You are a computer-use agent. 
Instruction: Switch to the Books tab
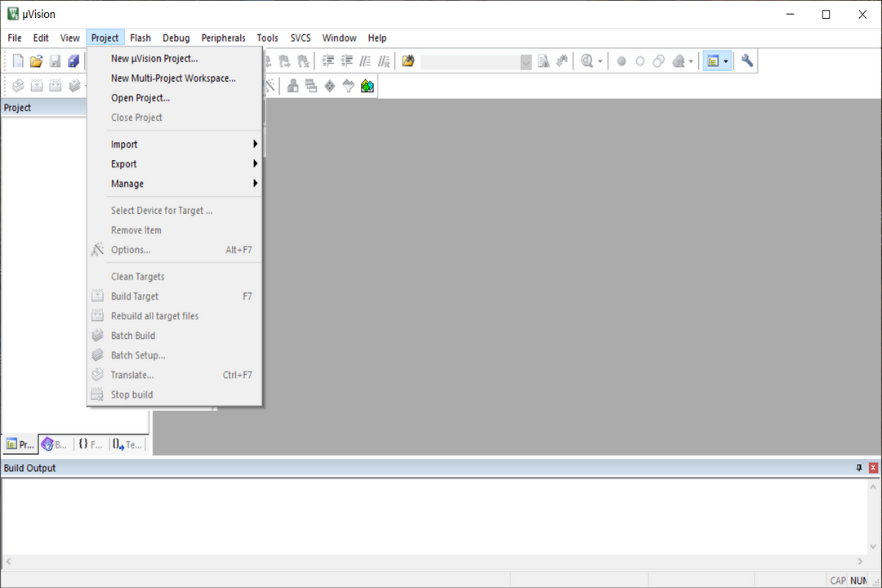pyautogui.click(x=55, y=445)
